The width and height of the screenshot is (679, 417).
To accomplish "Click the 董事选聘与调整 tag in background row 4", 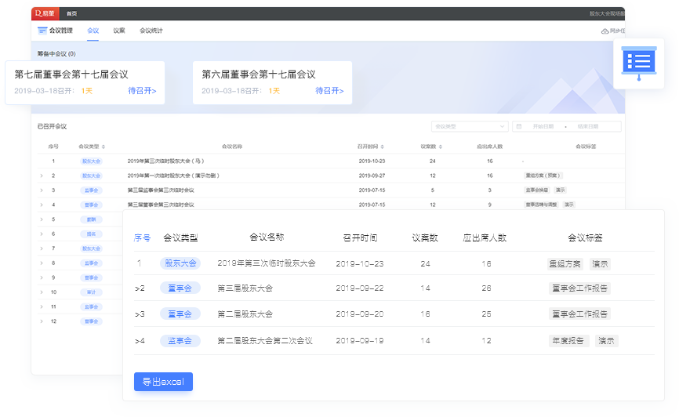I will pos(541,205).
